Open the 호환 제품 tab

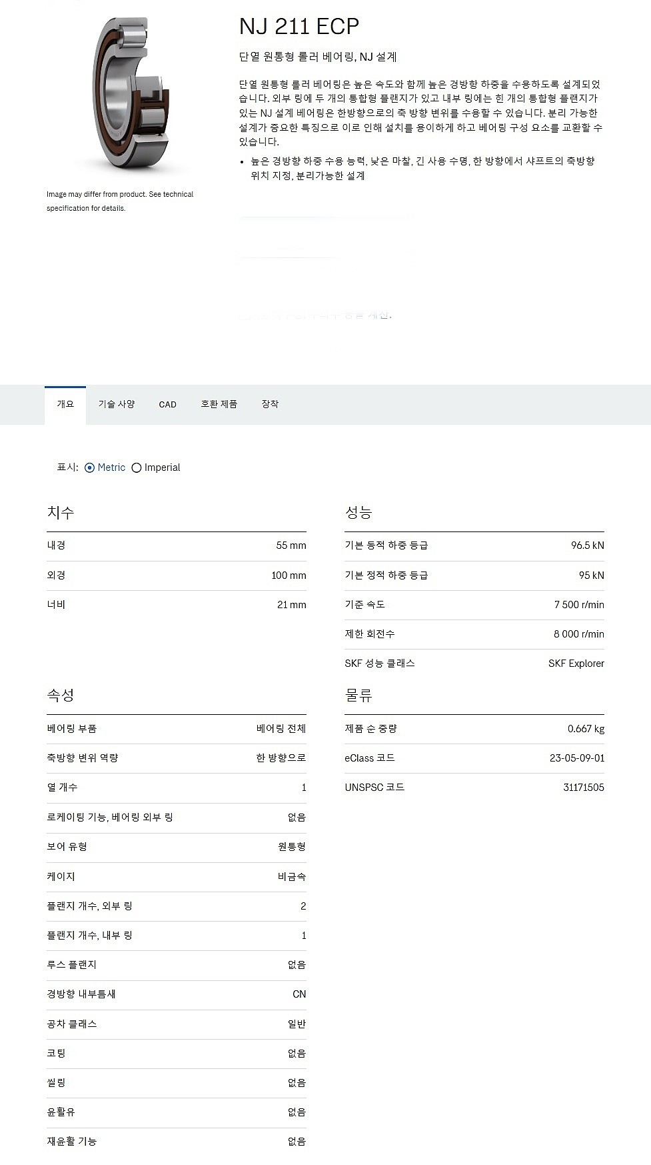click(x=219, y=404)
